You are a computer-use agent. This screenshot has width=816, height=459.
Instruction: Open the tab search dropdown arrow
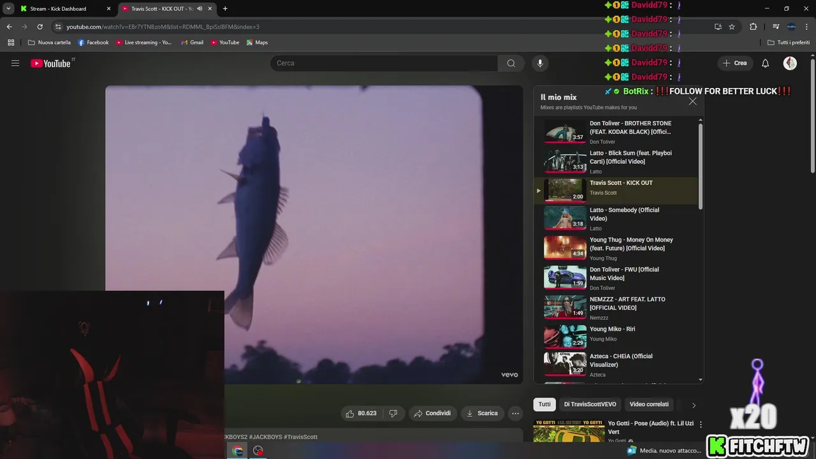click(x=8, y=9)
